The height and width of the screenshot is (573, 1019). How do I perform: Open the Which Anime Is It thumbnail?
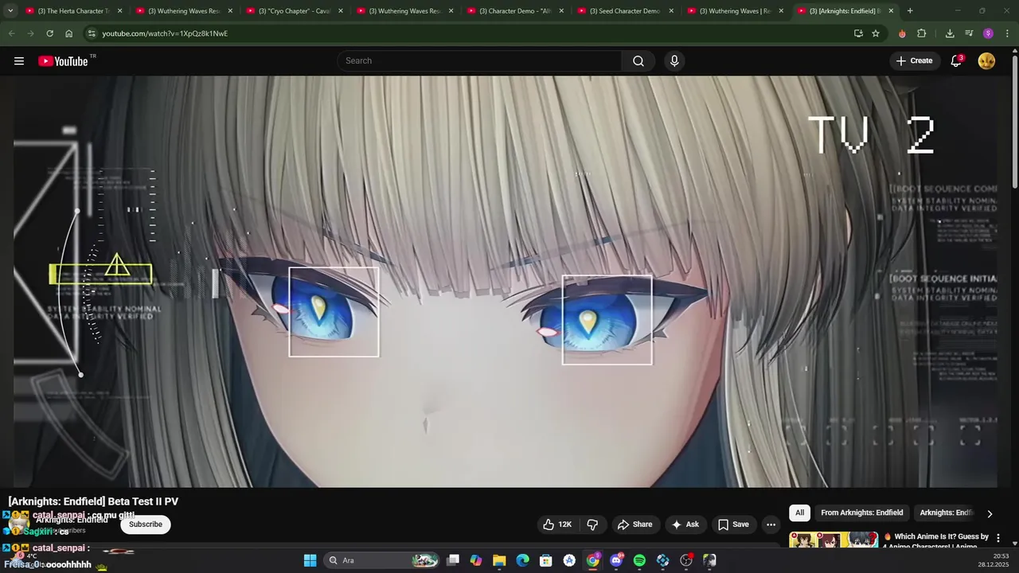(834, 539)
